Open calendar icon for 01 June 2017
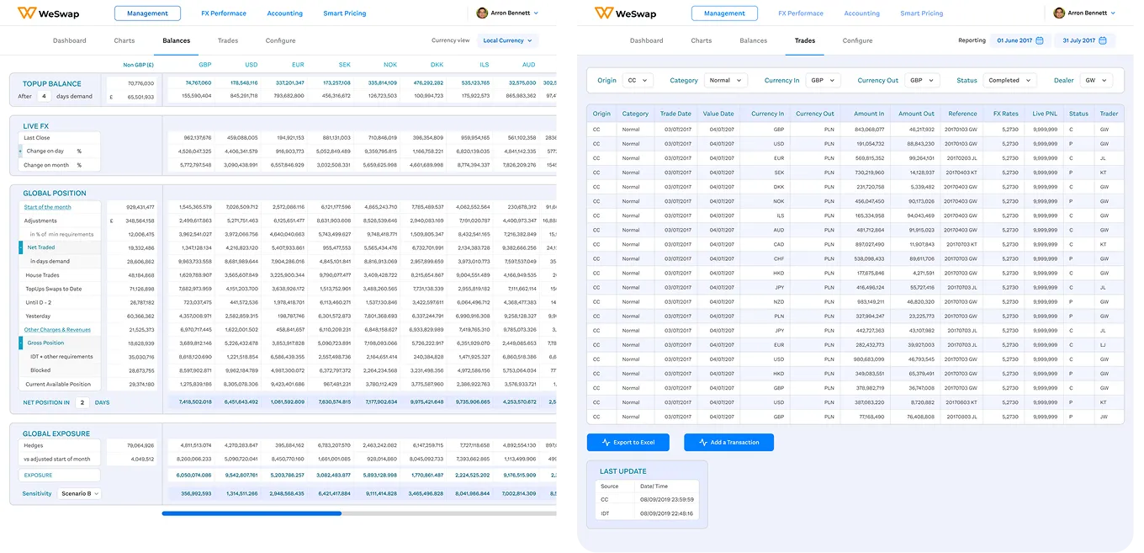Screen dimensions: 1144x553 (x=1040, y=40)
